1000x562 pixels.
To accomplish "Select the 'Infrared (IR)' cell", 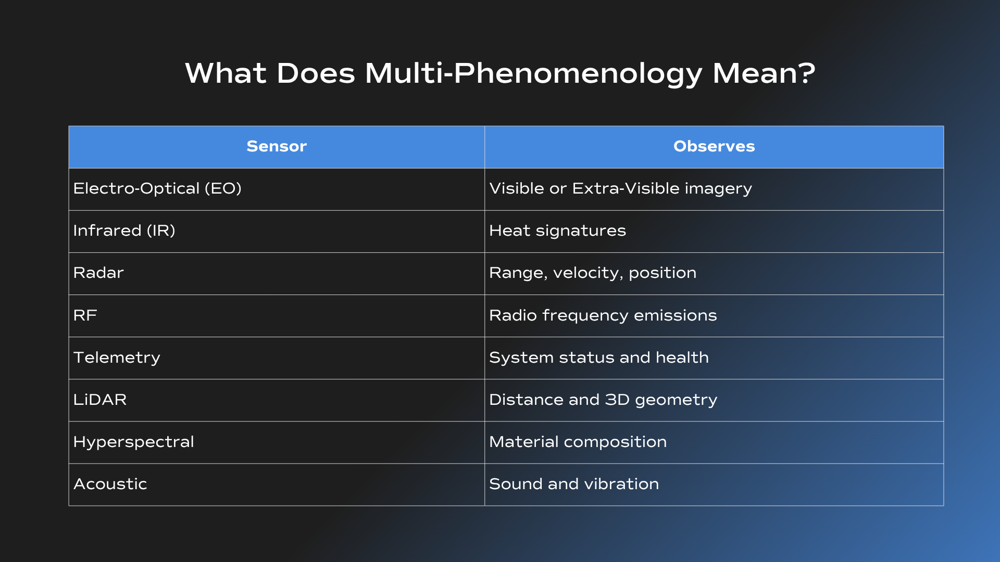I will pos(277,232).
